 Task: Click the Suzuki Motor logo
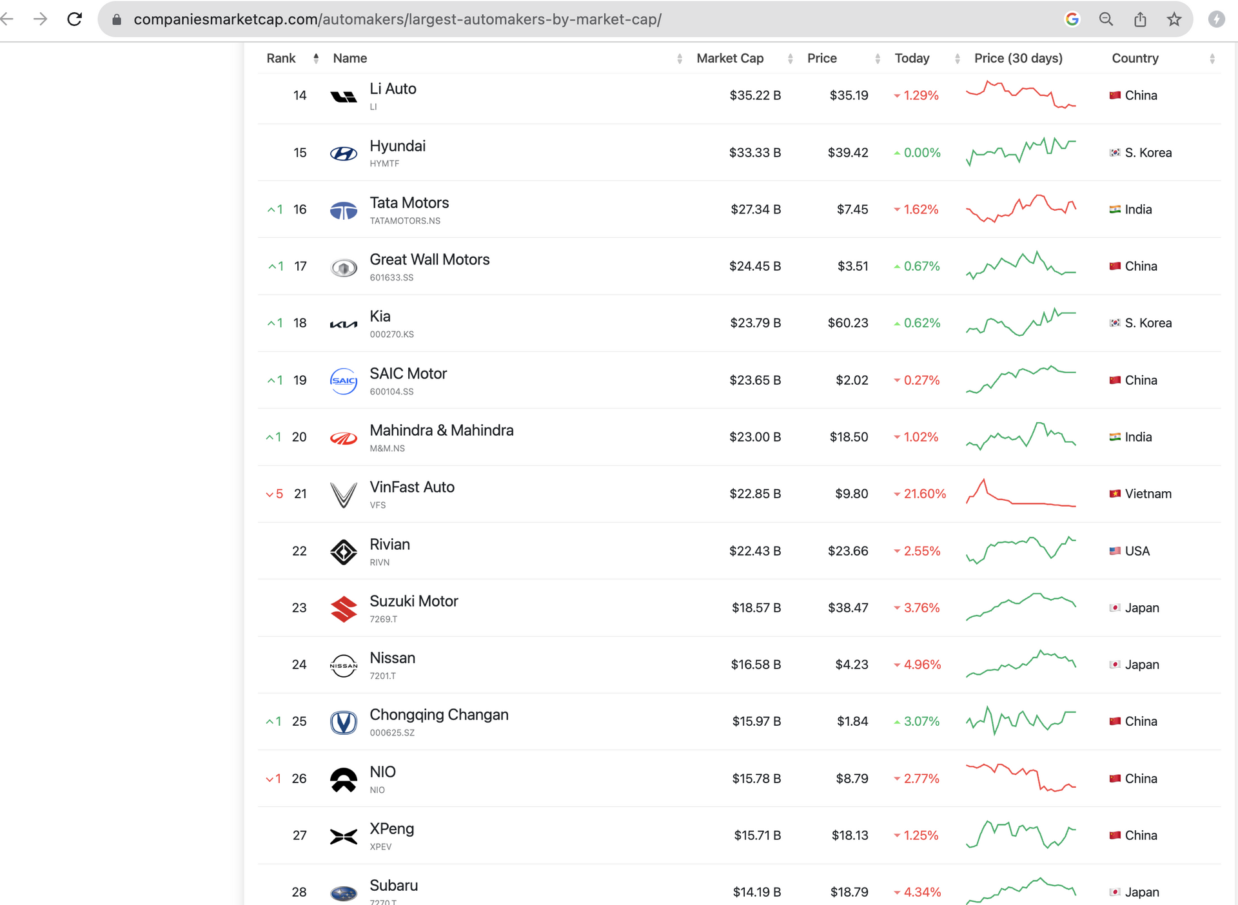[343, 608]
